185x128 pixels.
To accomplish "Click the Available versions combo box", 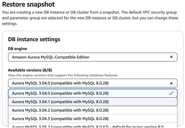I will [x=85, y=83].
